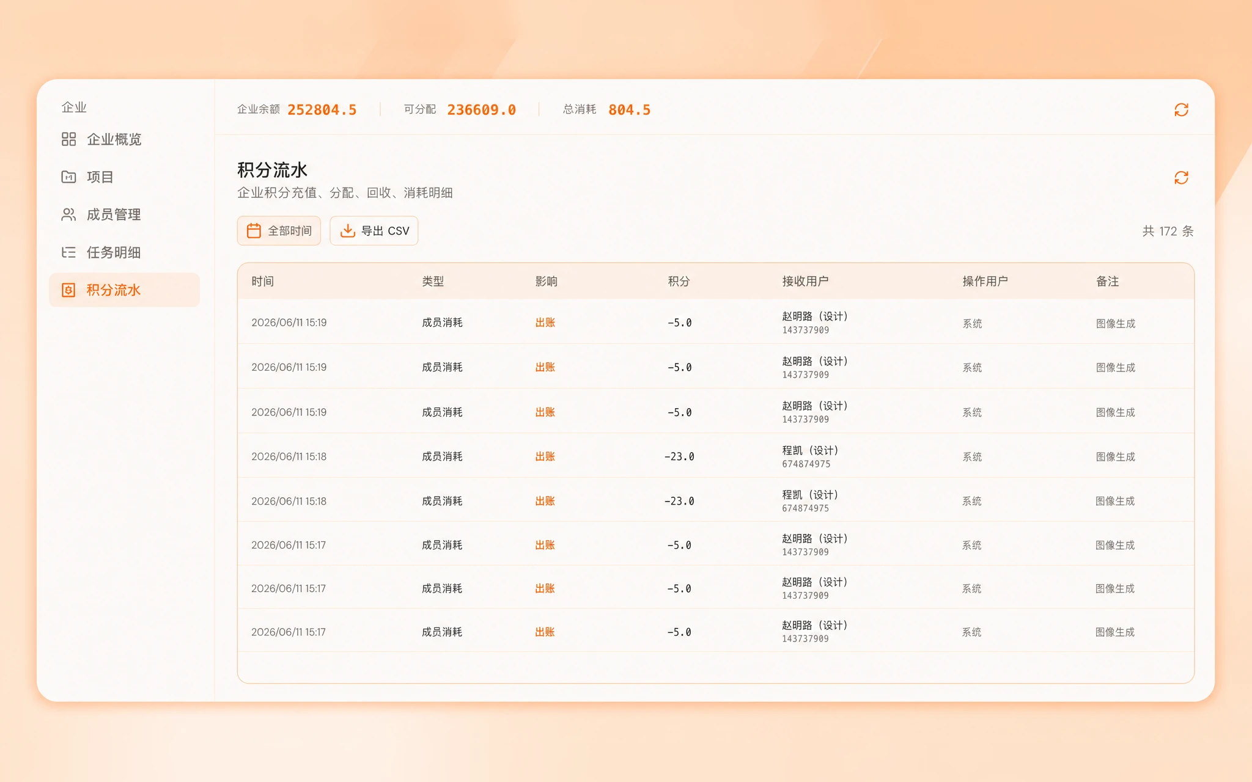1252x782 pixels.
Task: Click the download icon in 导出 CSV button
Action: pos(347,230)
